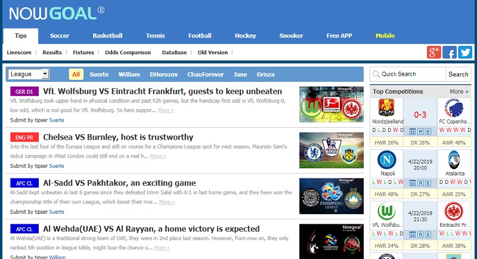
Task: Click the E icon for Nordsjaelland match
Action: point(428,131)
